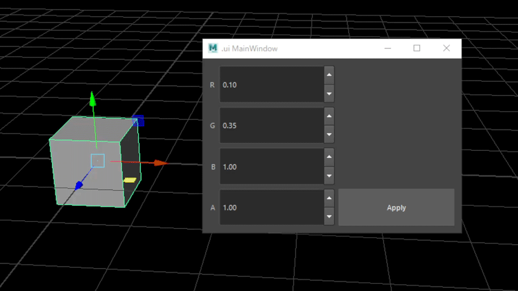Increase the R value with up arrow
518x291 pixels.
point(329,75)
